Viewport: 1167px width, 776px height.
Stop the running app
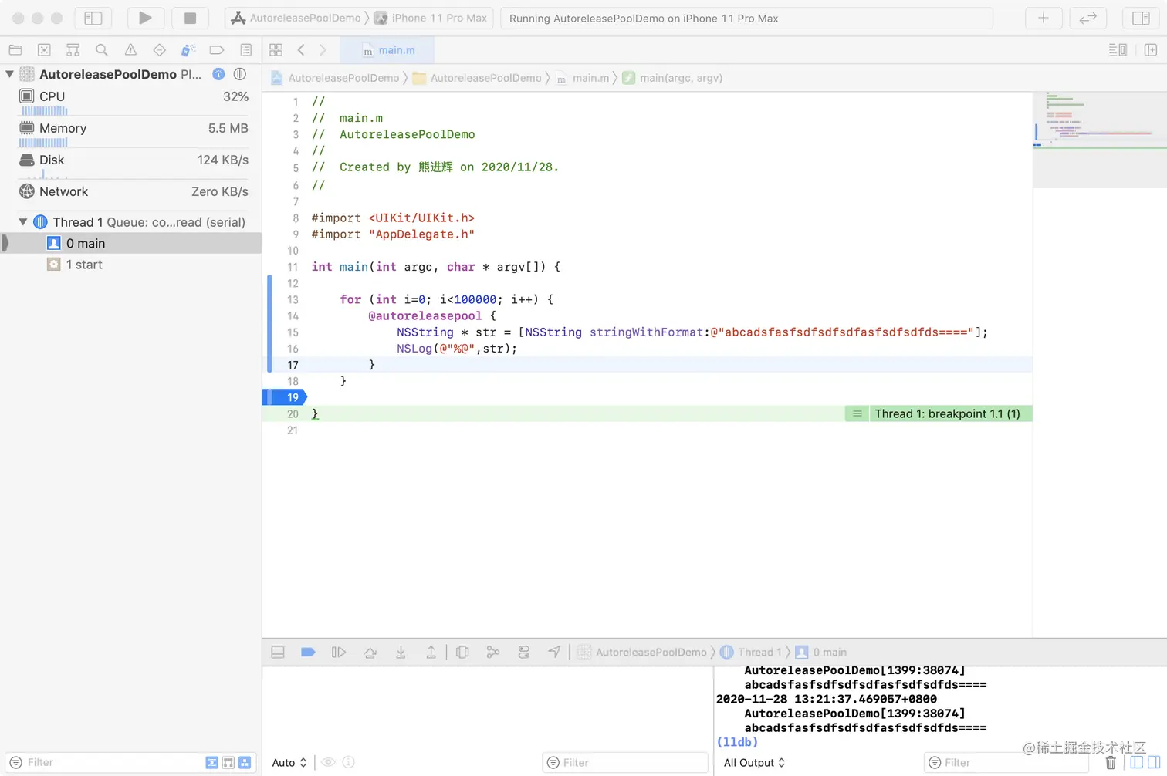click(190, 18)
